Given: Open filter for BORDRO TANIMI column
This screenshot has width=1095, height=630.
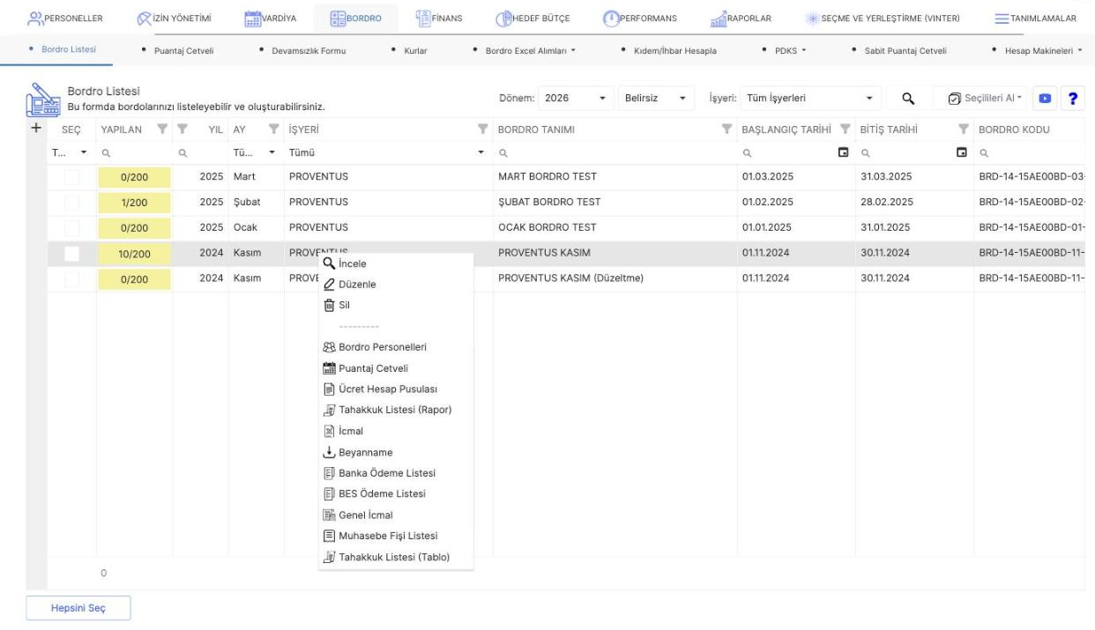Looking at the screenshot, I should pos(726,130).
